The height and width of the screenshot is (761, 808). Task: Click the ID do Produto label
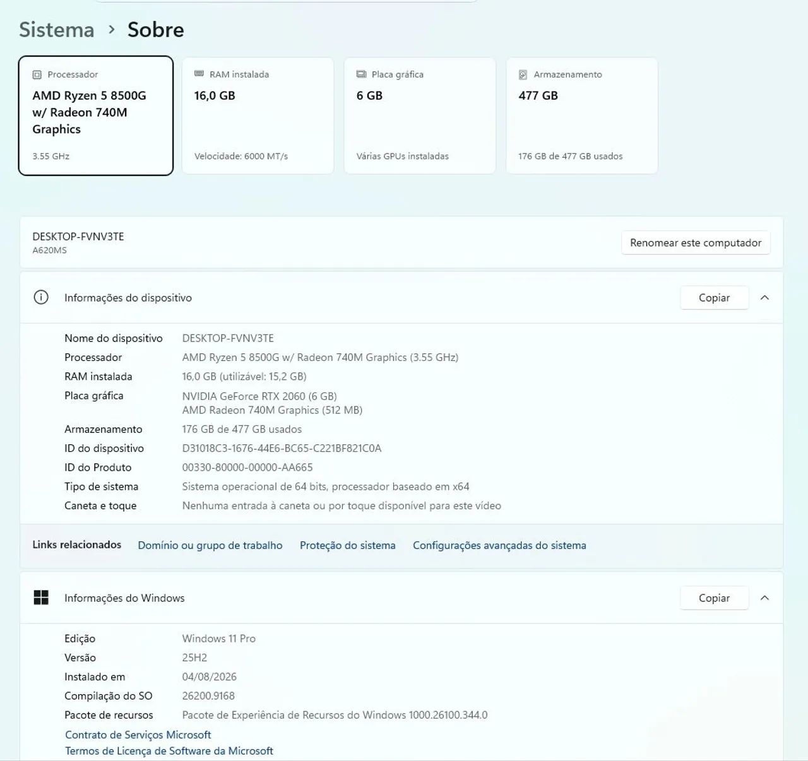[98, 468]
